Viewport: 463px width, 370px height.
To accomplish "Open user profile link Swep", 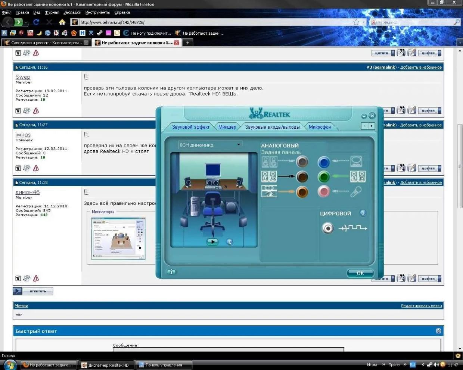I will 23,77.
